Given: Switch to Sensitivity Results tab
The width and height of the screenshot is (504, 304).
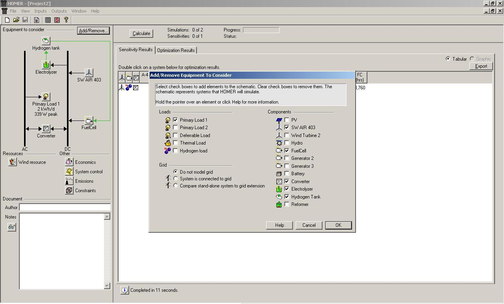Looking at the screenshot, I should tap(135, 50).
